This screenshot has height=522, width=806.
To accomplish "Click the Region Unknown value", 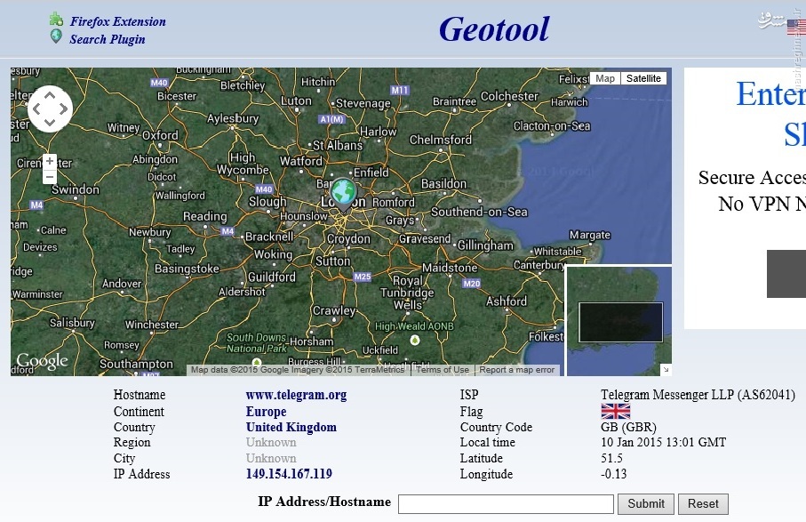I will tap(271, 442).
